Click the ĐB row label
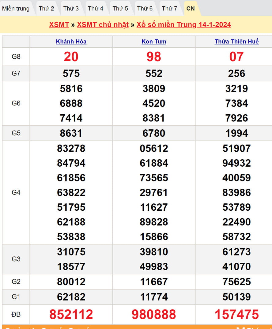 pos(16,314)
